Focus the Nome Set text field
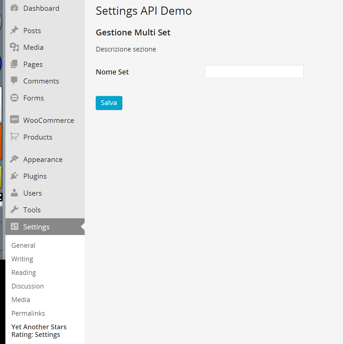This screenshot has height=344, width=343. coord(254,72)
